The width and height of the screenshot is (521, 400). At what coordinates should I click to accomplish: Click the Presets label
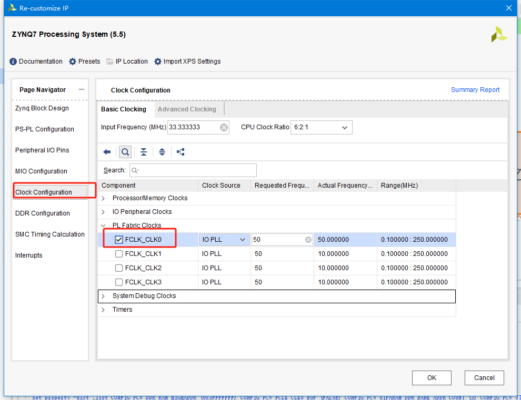pyautogui.click(x=89, y=61)
